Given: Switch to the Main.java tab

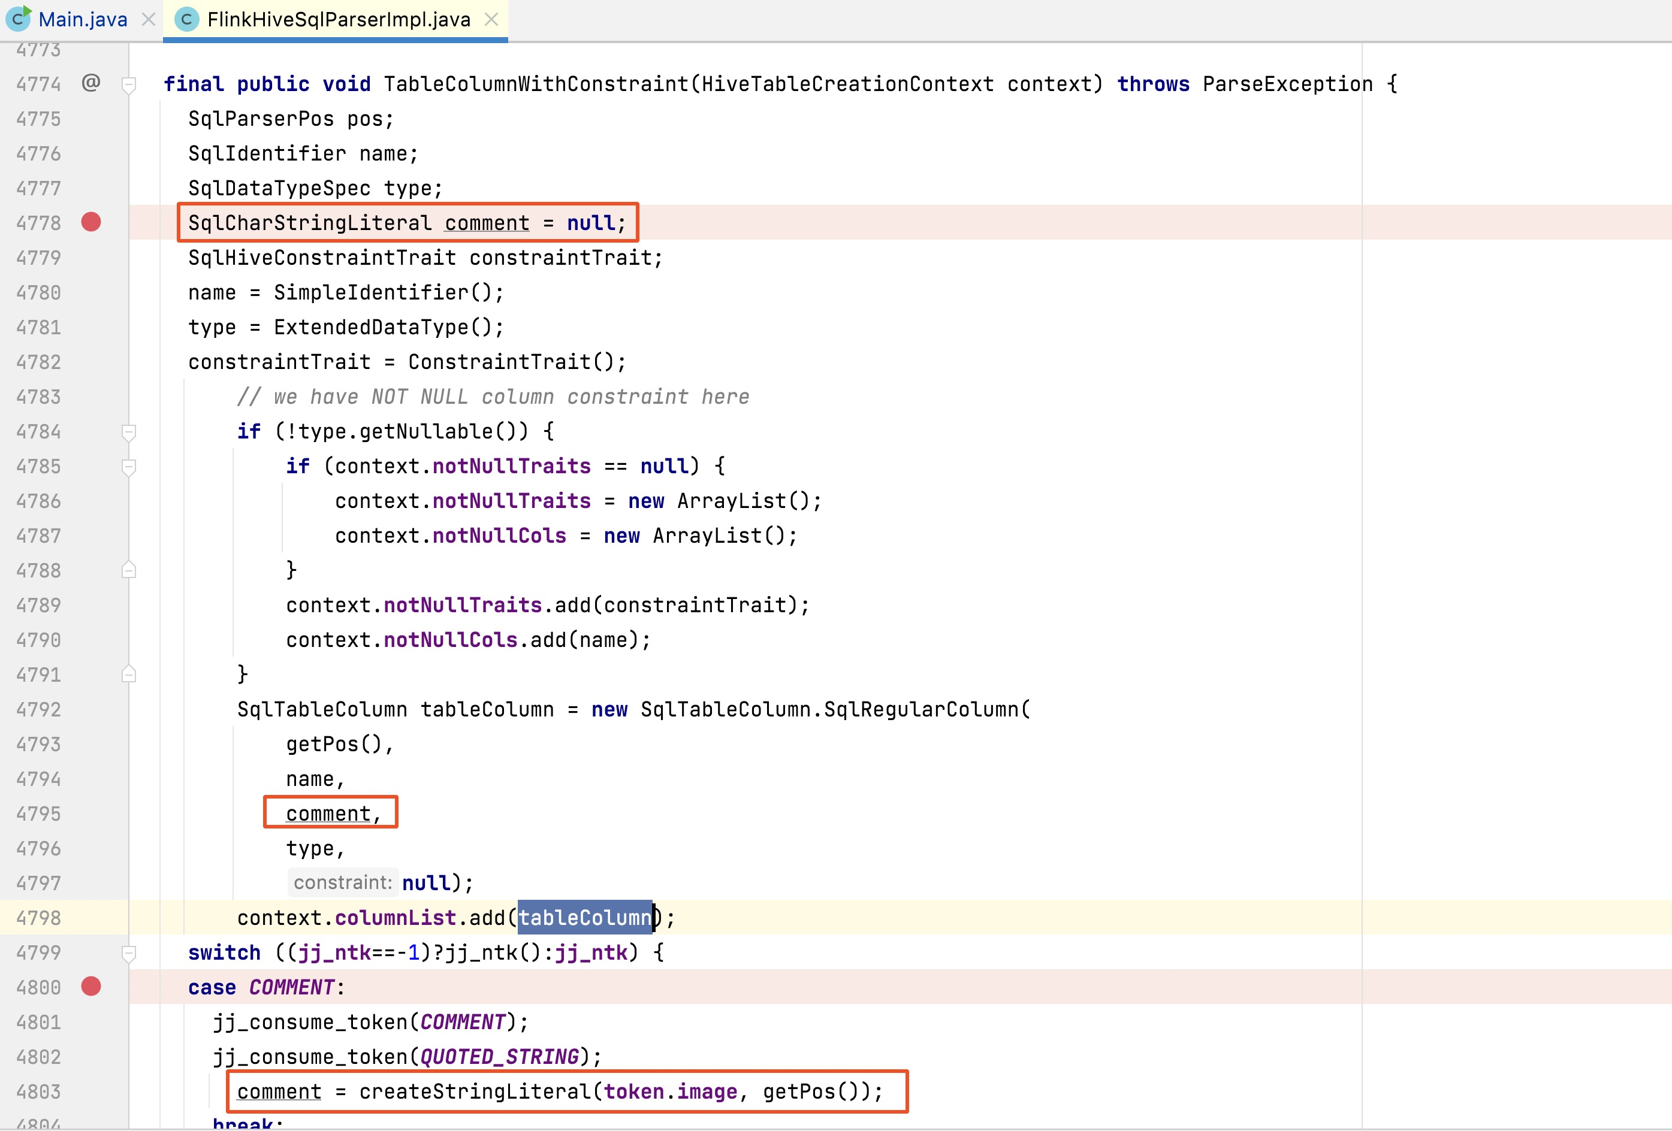Looking at the screenshot, I should pos(82,19).
